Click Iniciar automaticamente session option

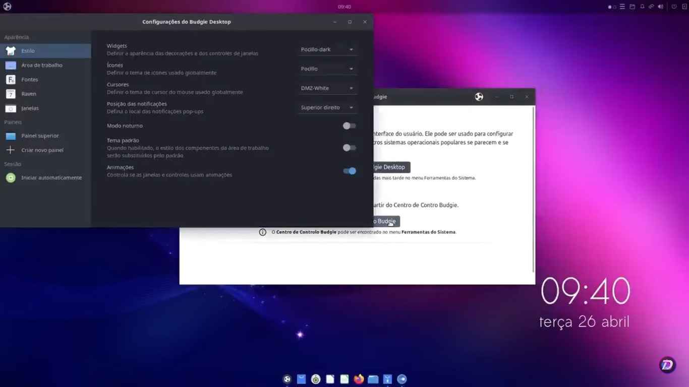pos(51,177)
